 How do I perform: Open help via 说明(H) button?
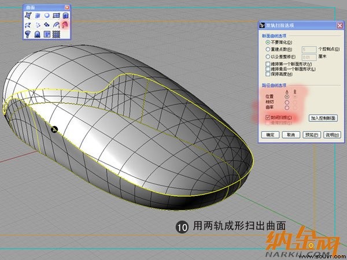332,135
